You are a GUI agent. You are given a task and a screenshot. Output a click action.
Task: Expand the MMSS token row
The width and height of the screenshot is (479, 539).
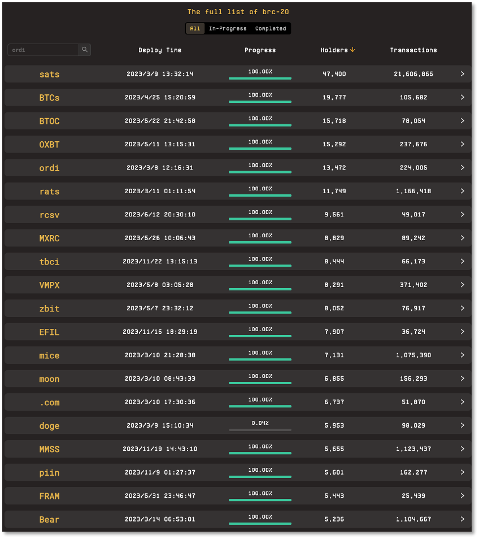click(238, 449)
